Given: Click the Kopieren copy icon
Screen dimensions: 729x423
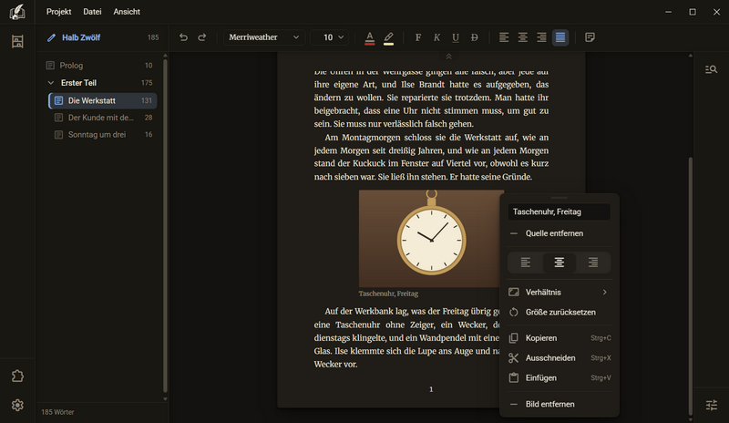Looking at the screenshot, I should [514, 338].
